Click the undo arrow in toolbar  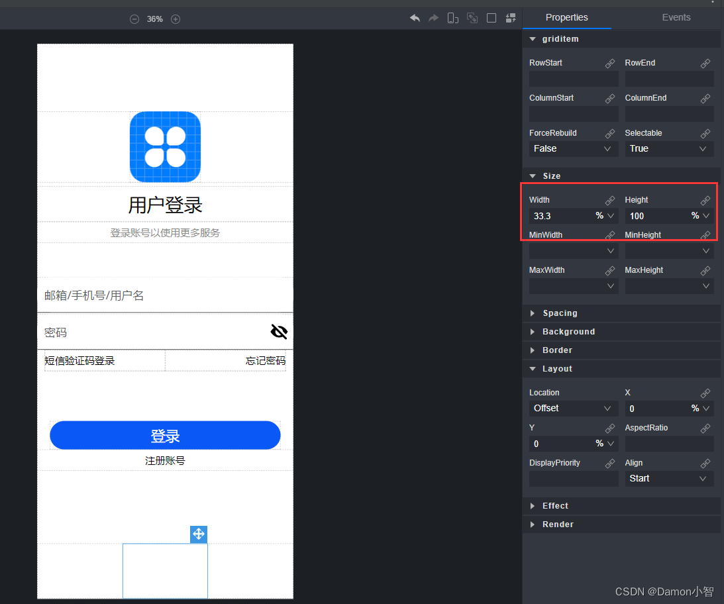(415, 18)
